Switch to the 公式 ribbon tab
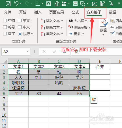The image size is (122, 128). tap(75, 12)
